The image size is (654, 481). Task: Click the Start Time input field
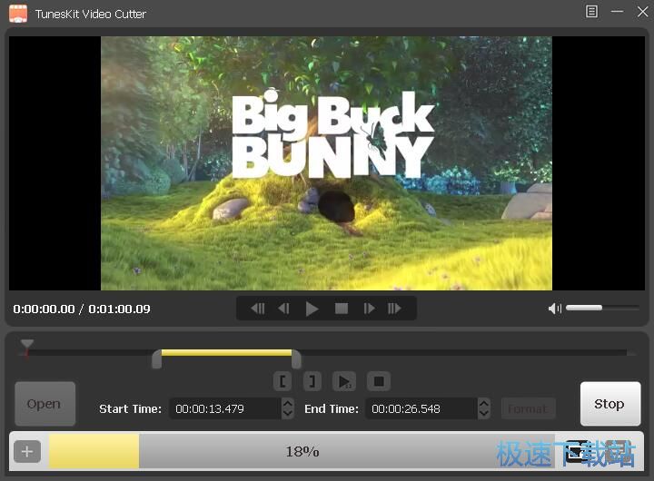pos(226,408)
